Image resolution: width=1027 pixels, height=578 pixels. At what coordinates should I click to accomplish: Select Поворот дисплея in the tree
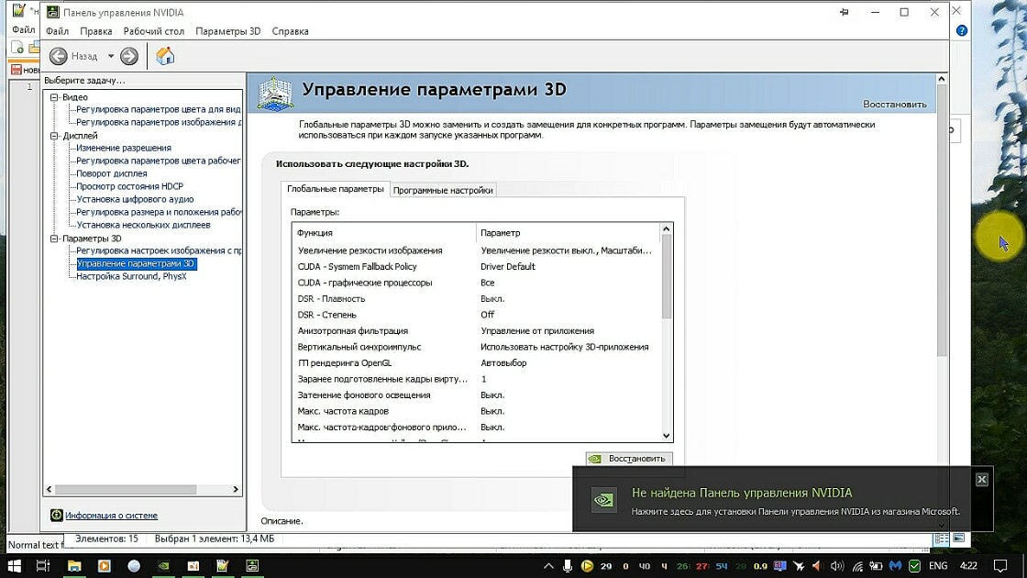112,173
